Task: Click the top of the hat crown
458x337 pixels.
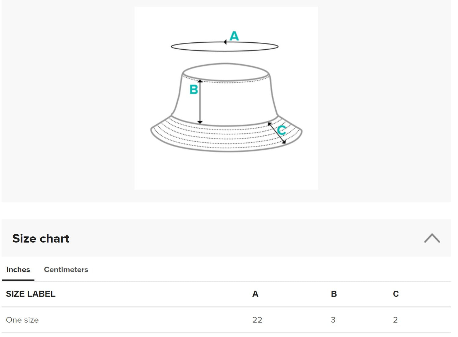Action: click(225, 73)
